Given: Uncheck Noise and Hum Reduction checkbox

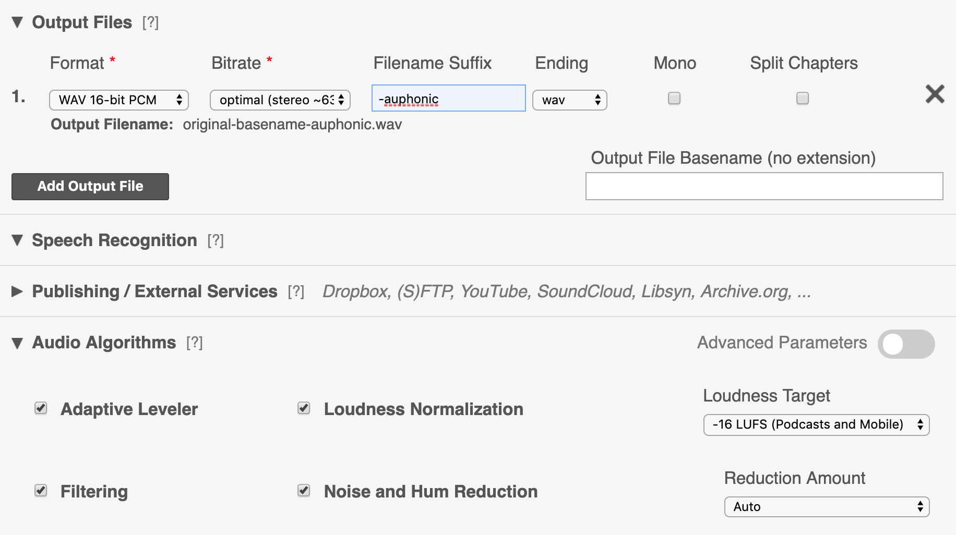Looking at the screenshot, I should click(x=304, y=491).
